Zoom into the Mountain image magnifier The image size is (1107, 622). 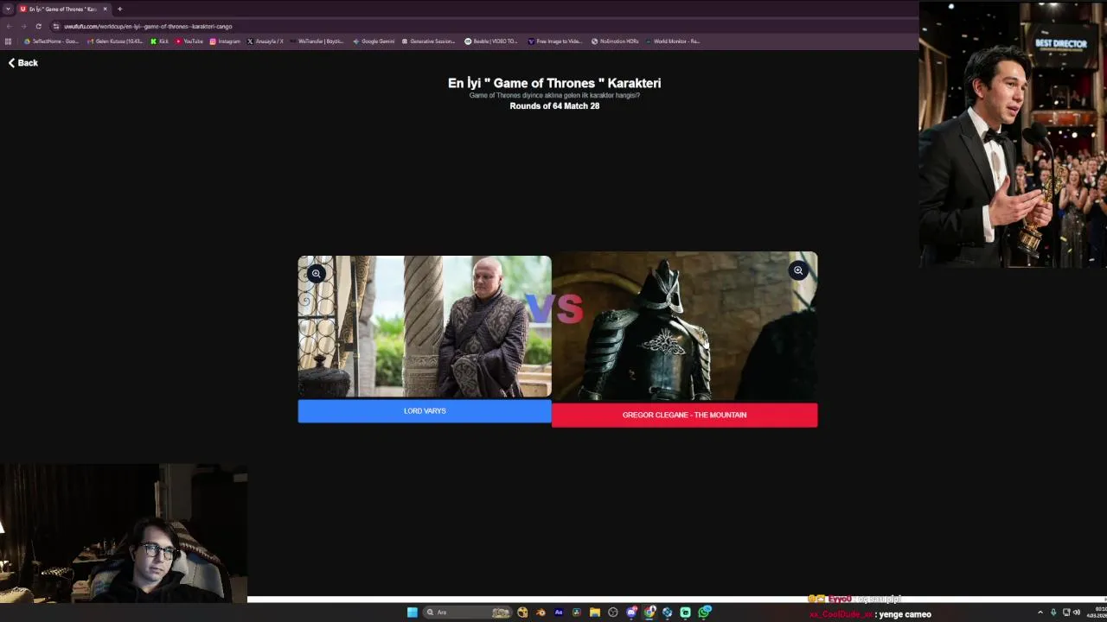point(798,271)
